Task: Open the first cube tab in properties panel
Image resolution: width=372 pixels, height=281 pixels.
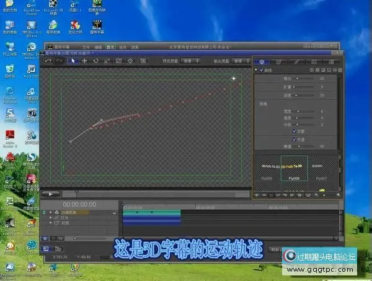Action: [262, 62]
